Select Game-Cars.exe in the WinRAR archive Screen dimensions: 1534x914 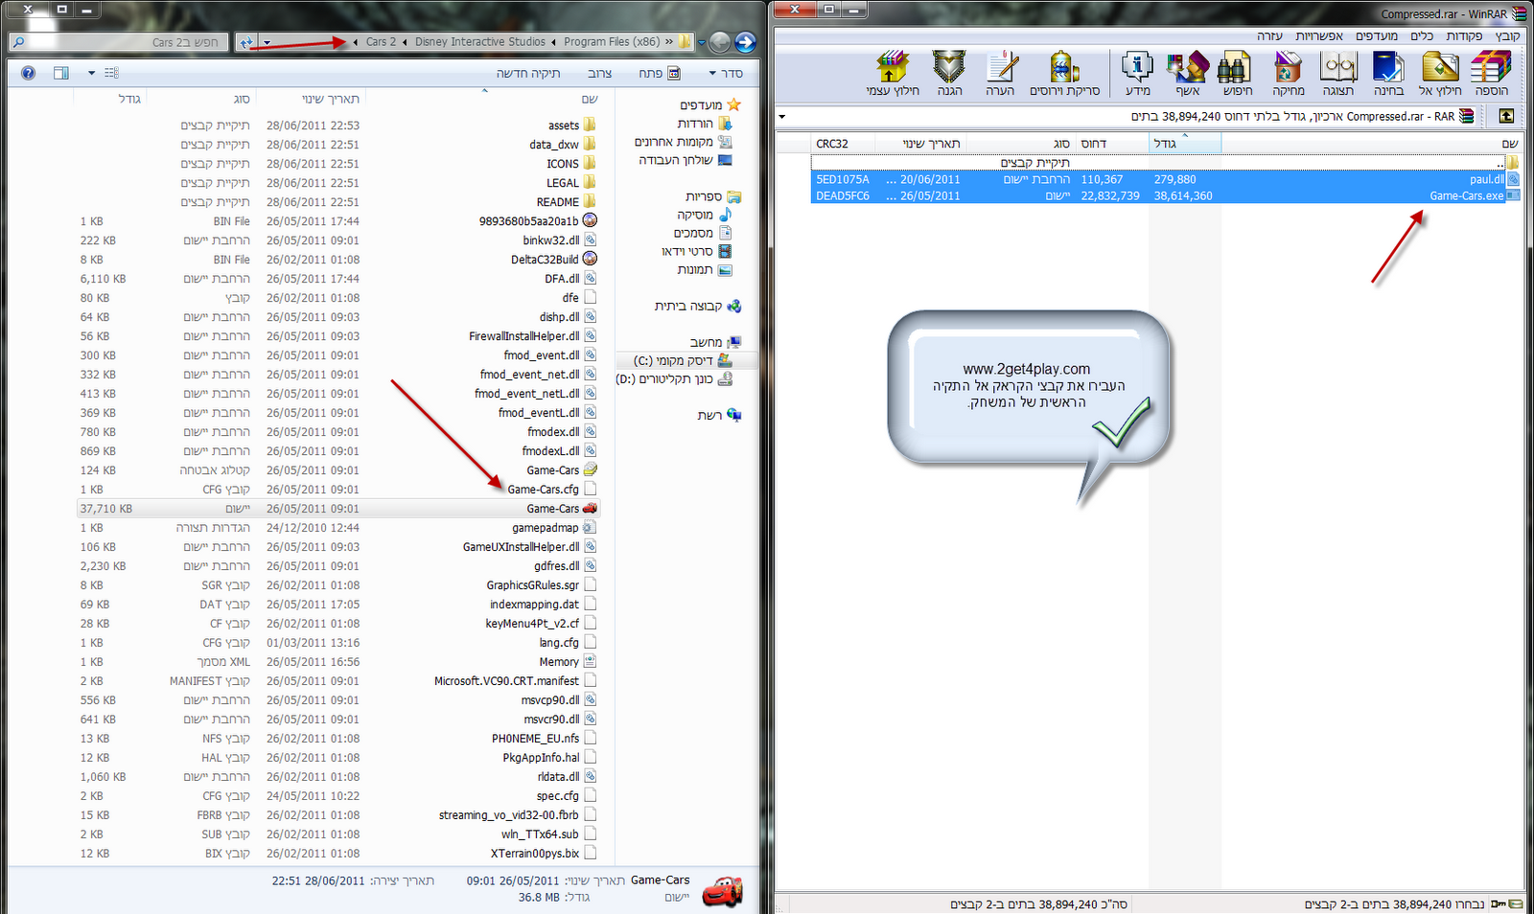point(1467,195)
